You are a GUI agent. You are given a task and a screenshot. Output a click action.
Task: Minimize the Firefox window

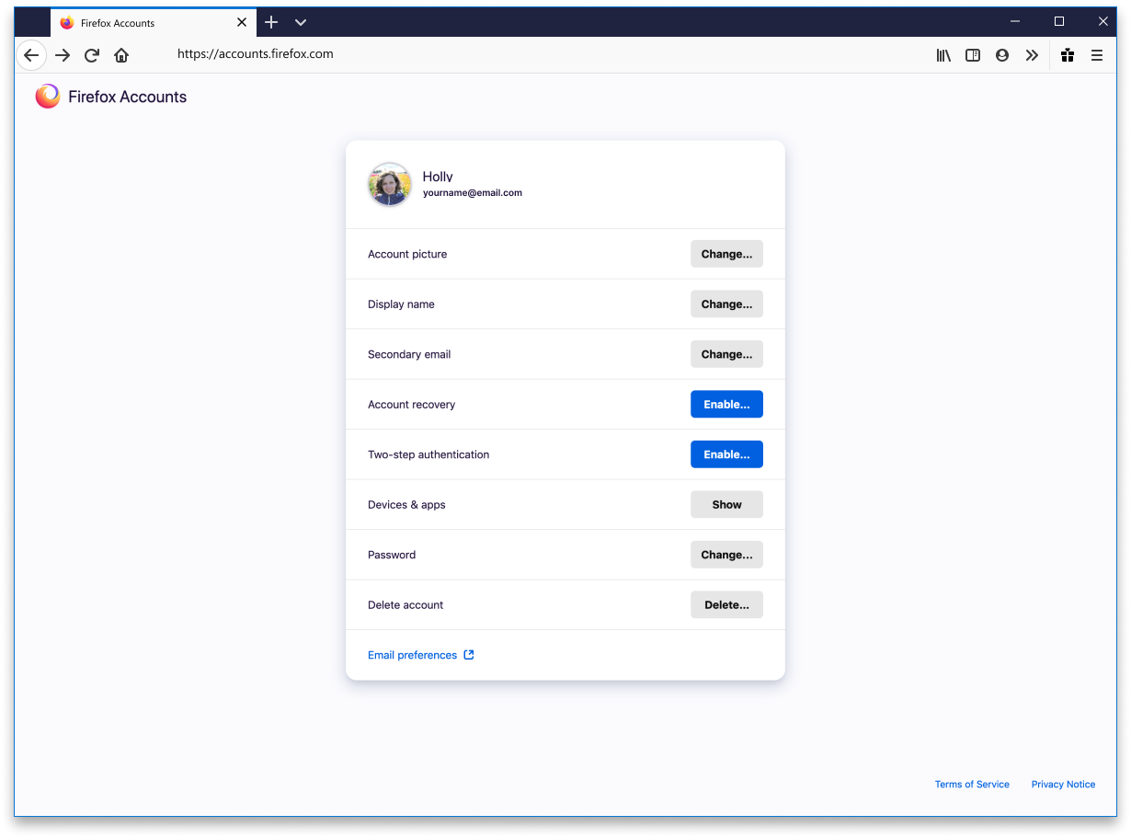(1015, 21)
